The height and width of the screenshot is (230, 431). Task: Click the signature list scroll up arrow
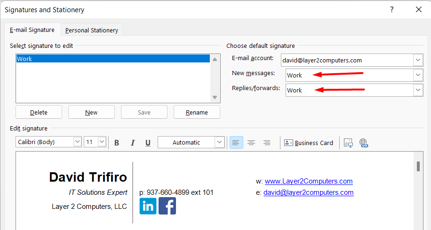(x=215, y=59)
